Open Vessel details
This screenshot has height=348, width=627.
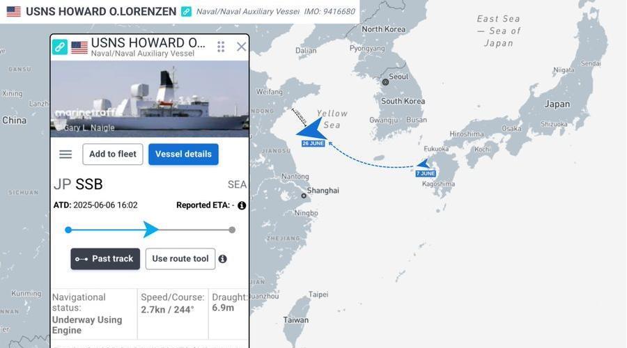point(183,155)
